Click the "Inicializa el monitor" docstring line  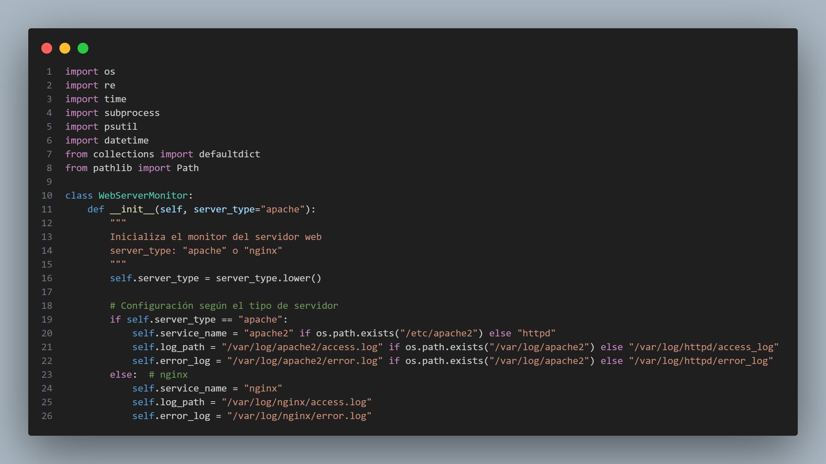216,237
